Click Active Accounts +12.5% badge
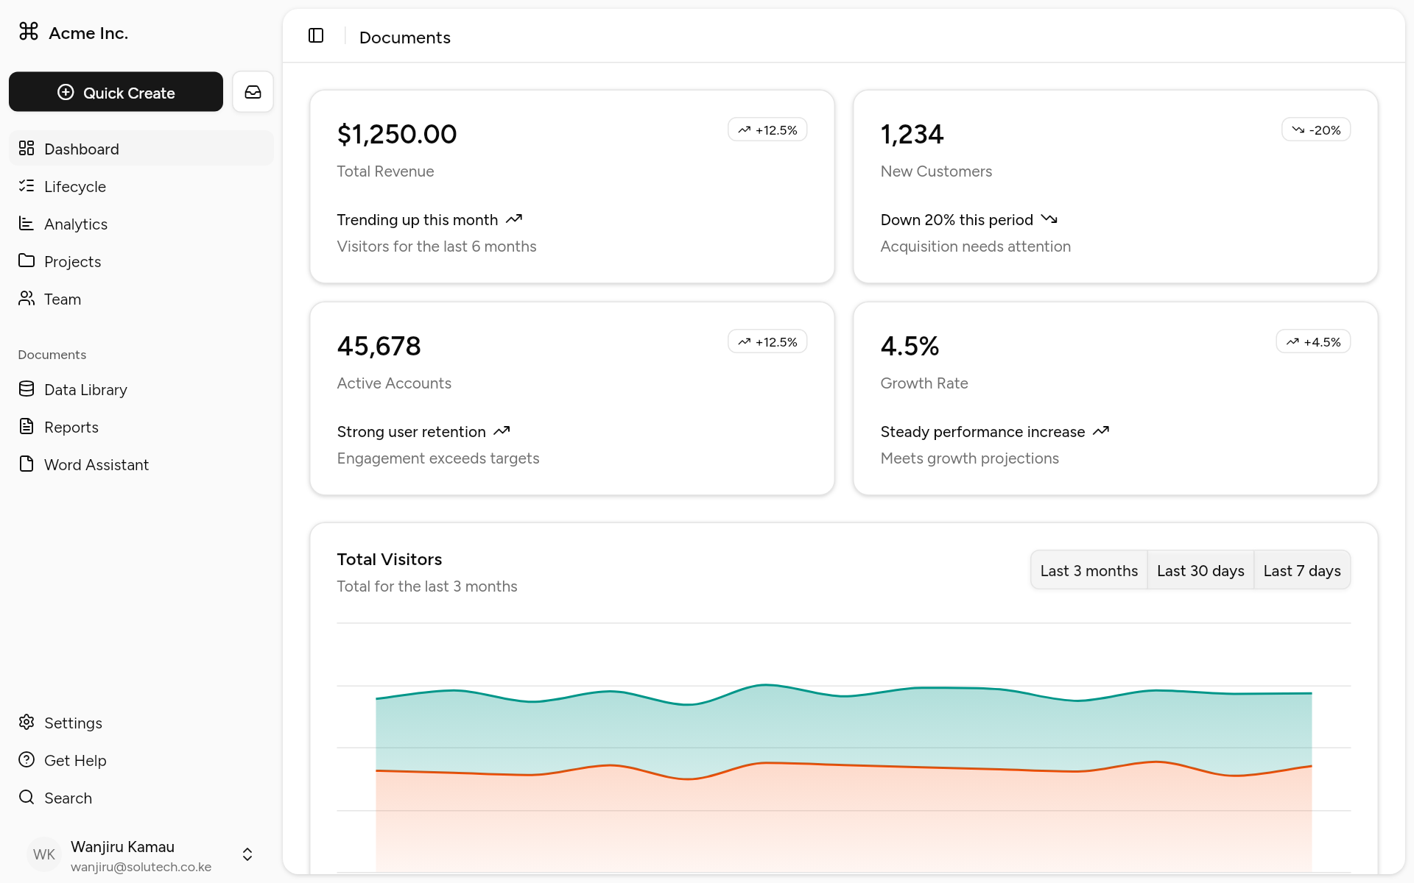The width and height of the screenshot is (1414, 883). 767,341
